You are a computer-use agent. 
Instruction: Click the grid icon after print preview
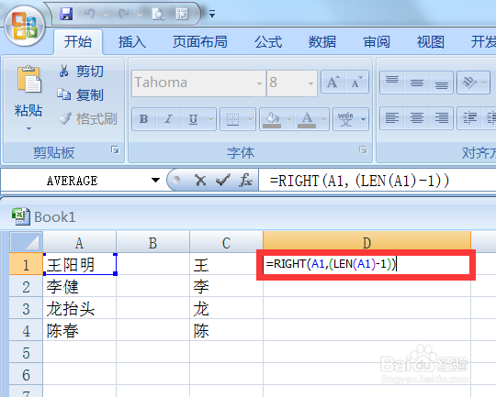point(182,14)
